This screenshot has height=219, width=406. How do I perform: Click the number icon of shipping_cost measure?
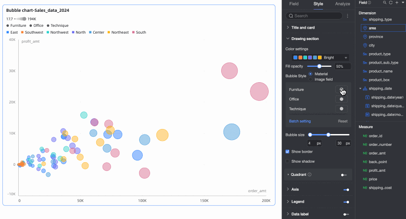click(x=365, y=188)
